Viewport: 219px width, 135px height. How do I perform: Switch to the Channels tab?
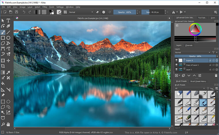tap(189, 45)
